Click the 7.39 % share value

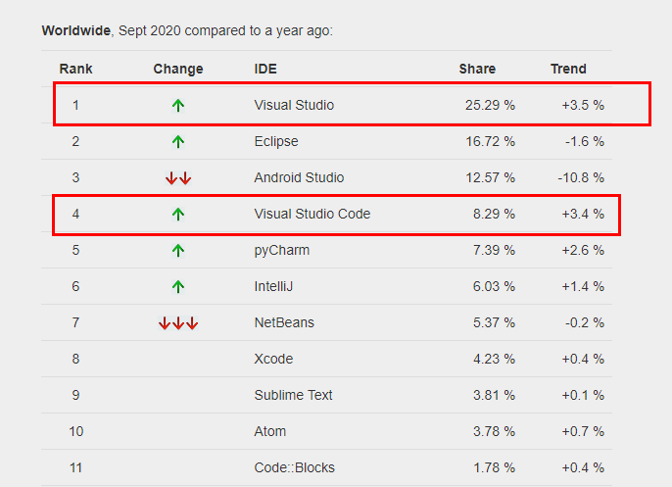[x=494, y=251]
